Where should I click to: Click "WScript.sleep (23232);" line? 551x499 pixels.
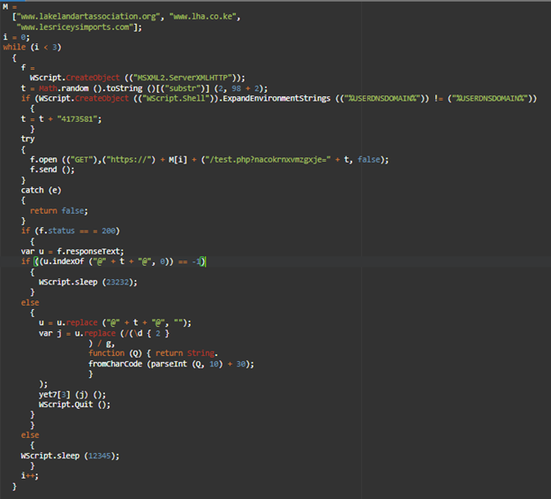pos(87,283)
